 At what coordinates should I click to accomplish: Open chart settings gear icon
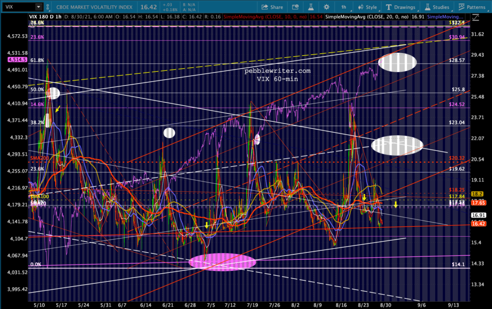tap(326, 7)
